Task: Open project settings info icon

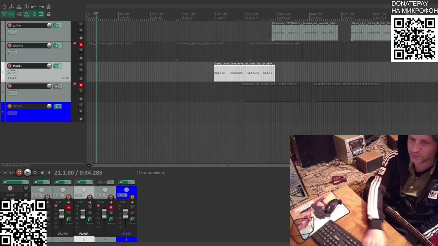Action: [26, 7]
